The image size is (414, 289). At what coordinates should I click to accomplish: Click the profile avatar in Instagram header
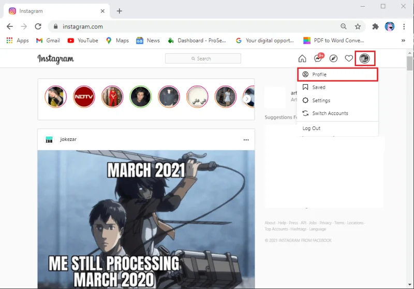click(365, 58)
